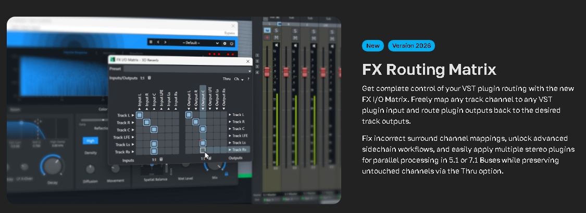Screen dimensions: 586x213
Task: Click the Decay knob
Action: pyautogui.click(x=52, y=166)
